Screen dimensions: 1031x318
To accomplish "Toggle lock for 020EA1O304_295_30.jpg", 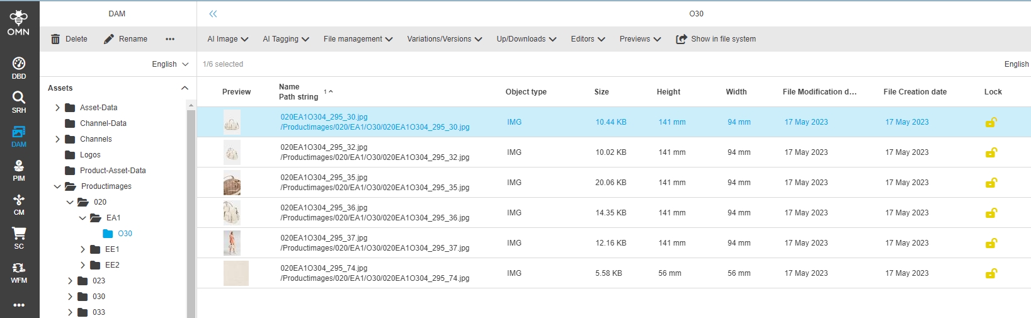I will coord(991,122).
